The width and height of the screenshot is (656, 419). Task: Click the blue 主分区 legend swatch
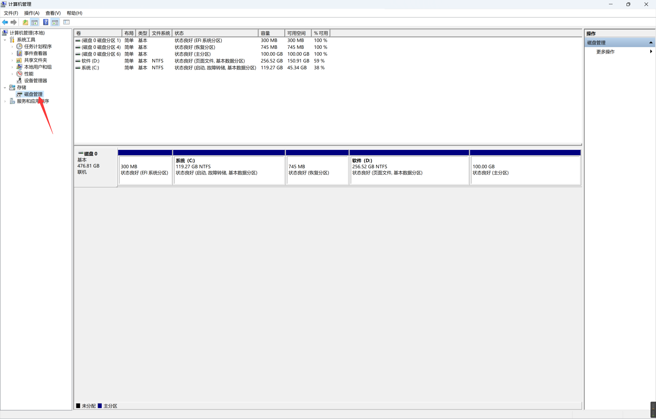(100, 406)
